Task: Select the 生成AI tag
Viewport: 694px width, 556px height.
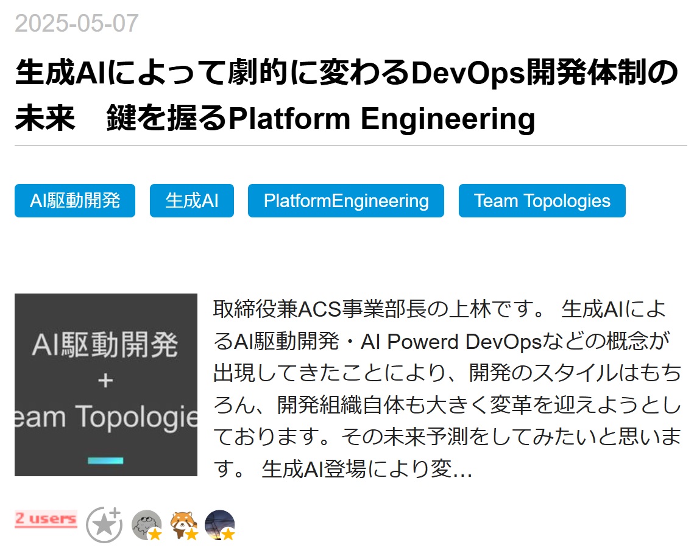Action: tap(192, 201)
